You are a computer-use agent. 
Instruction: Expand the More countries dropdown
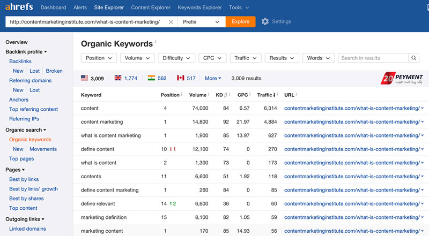click(213, 78)
